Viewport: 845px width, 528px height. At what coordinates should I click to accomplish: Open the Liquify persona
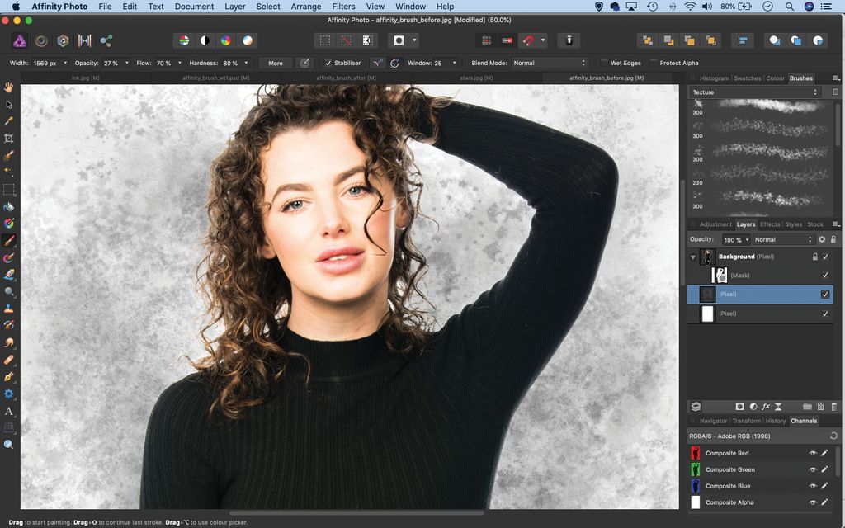click(x=42, y=40)
